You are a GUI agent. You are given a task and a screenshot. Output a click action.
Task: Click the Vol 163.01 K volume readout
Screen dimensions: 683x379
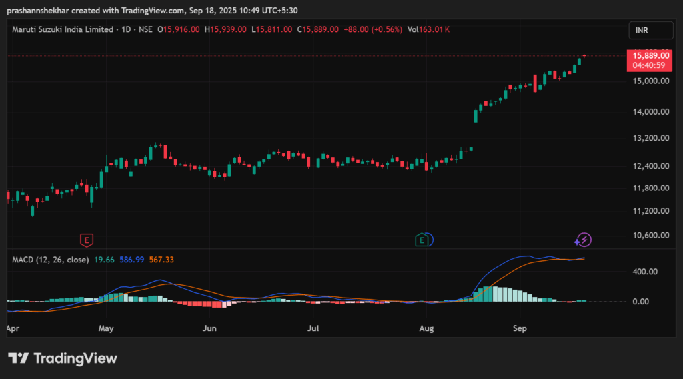click(x=428, y=30)
